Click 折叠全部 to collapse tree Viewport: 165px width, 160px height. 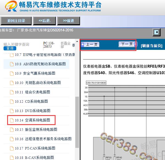65,45
